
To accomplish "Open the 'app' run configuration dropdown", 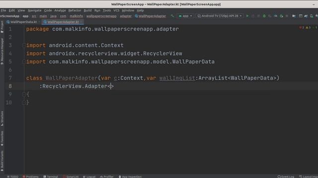I will tap(185, 16).
